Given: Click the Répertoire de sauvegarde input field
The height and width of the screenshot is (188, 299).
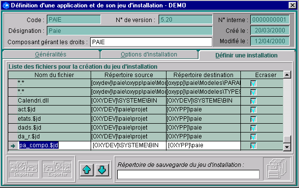Looking at the screenshot, I should click(188, 175).
